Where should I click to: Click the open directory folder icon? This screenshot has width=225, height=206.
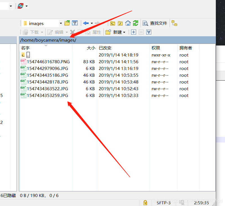point(67,23)
